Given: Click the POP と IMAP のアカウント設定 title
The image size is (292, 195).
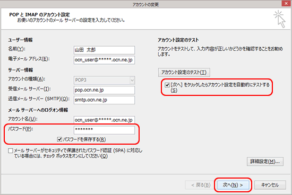Looking at the screenshot, I should tap(39, 14).
